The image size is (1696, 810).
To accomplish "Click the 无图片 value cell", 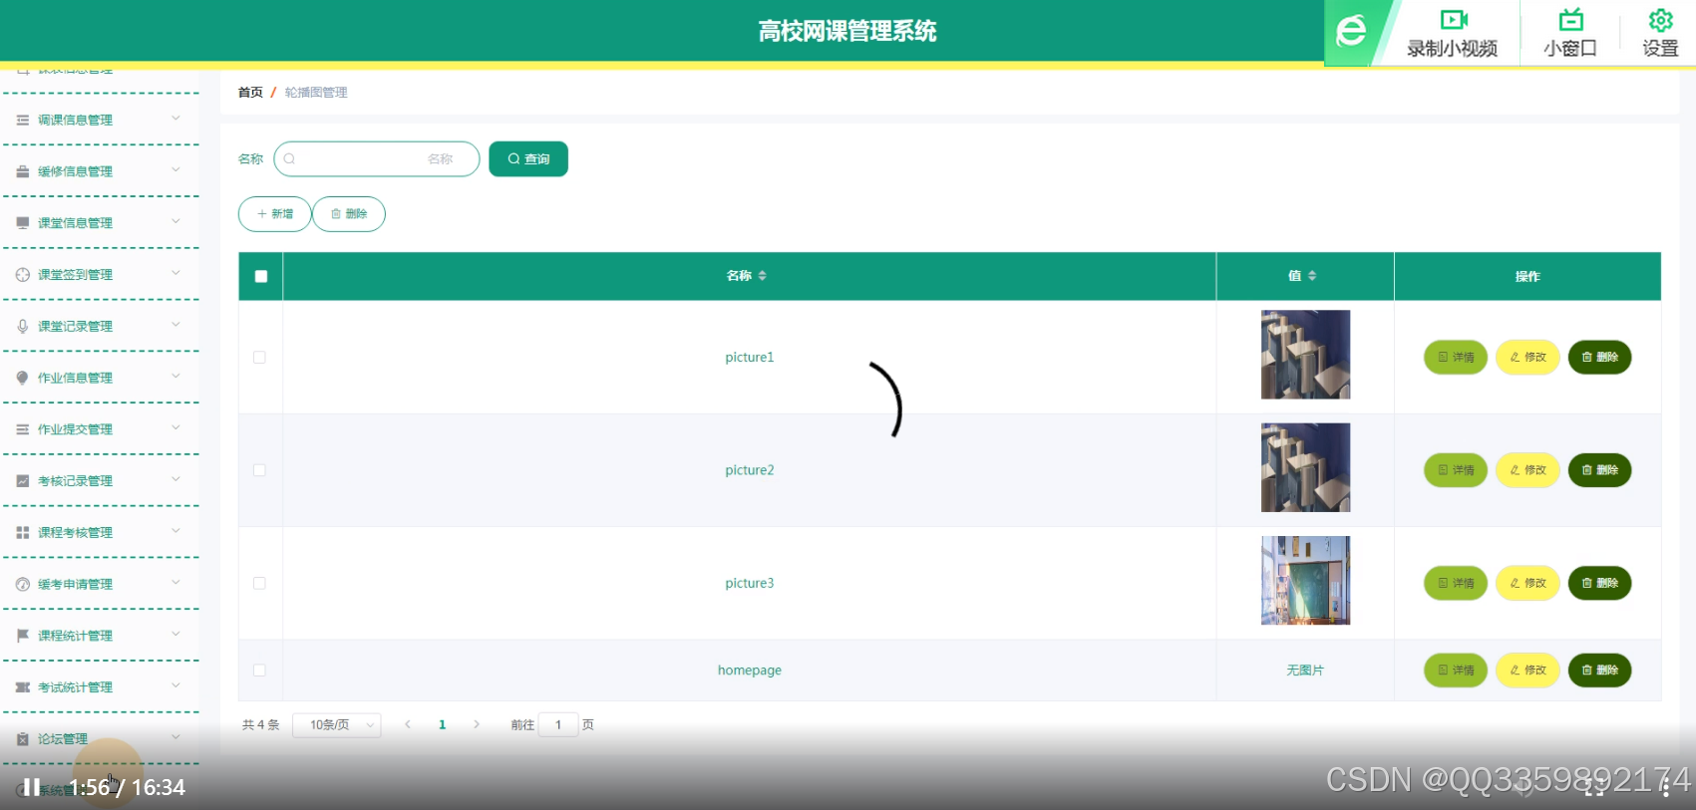I will [x=1305, y=671].
